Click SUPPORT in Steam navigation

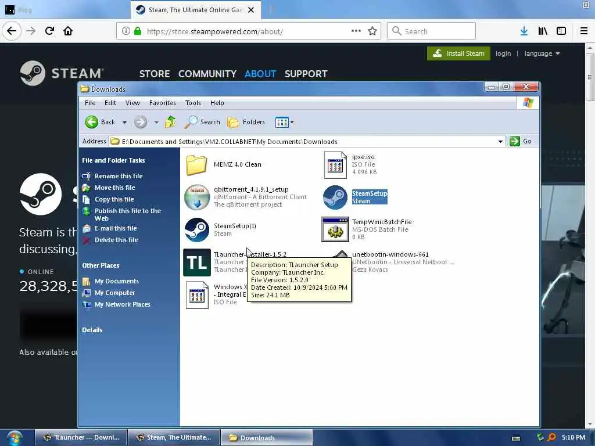(306, 74)
